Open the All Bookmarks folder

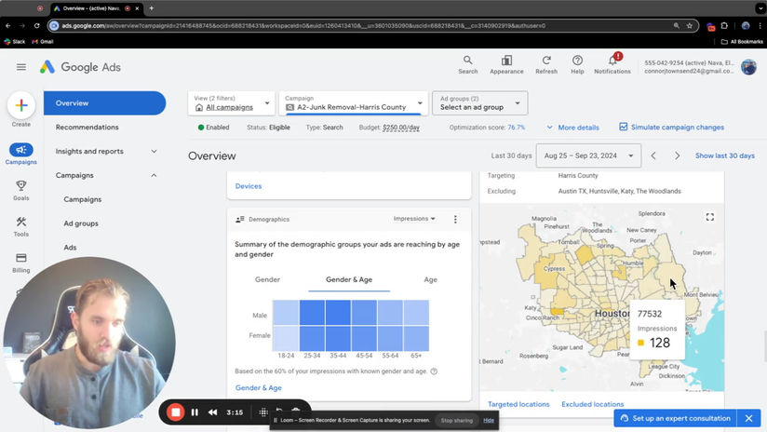point(742,42)
